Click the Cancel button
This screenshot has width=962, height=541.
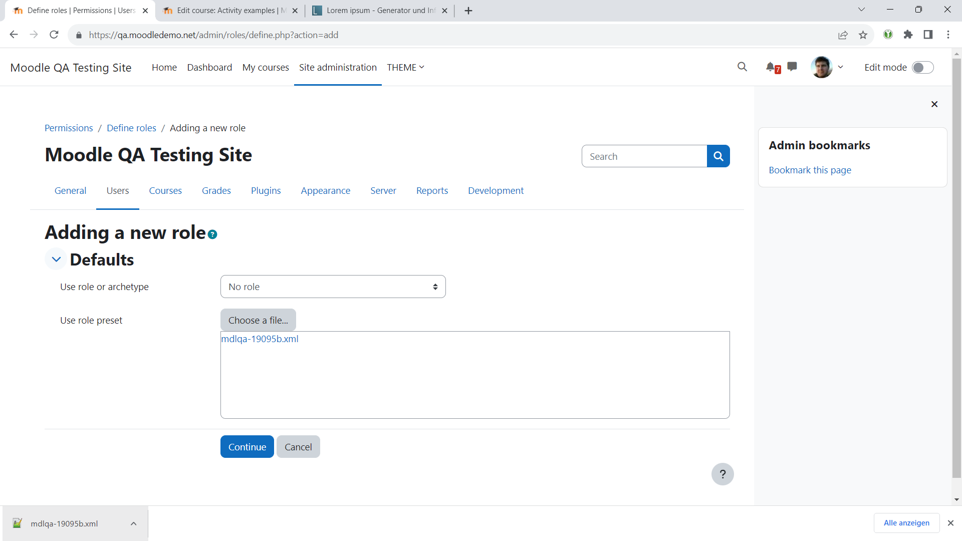click(x=298, y=447)
